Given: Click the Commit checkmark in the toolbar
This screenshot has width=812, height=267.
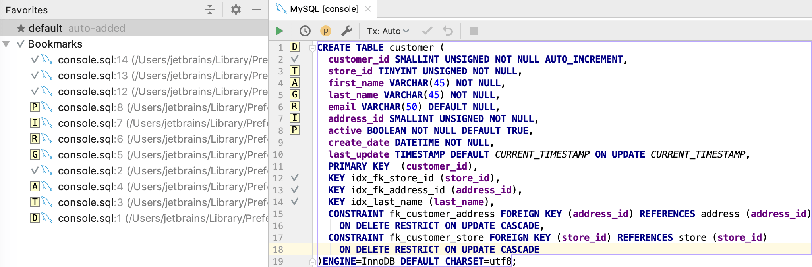Looking at the screenshot, I should click(x=427, y=31).
